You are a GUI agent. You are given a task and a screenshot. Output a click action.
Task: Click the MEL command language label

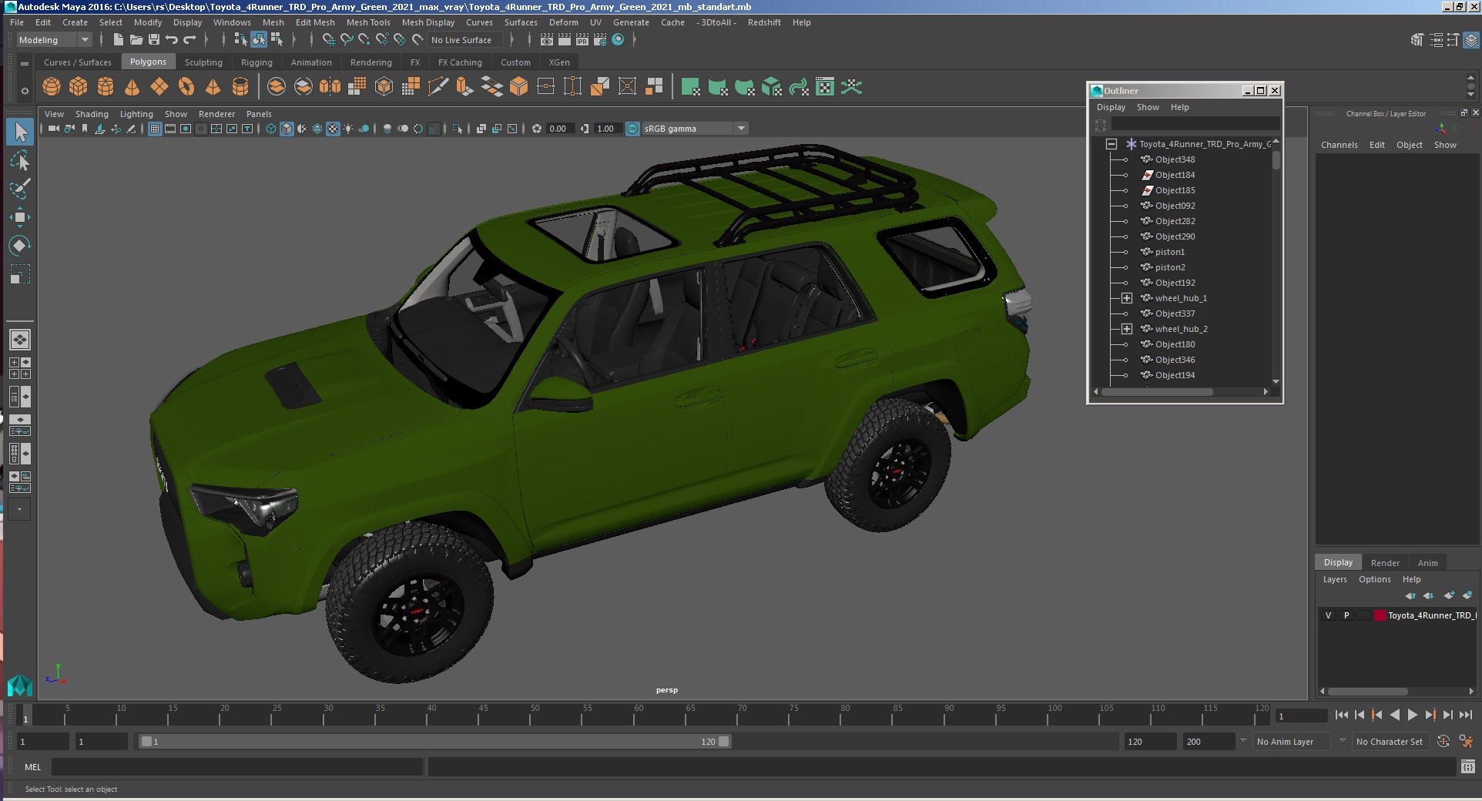[x=32, y=767]
